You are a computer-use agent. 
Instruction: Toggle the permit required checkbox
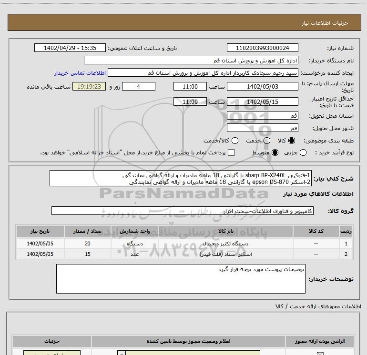tap(320, 354)
